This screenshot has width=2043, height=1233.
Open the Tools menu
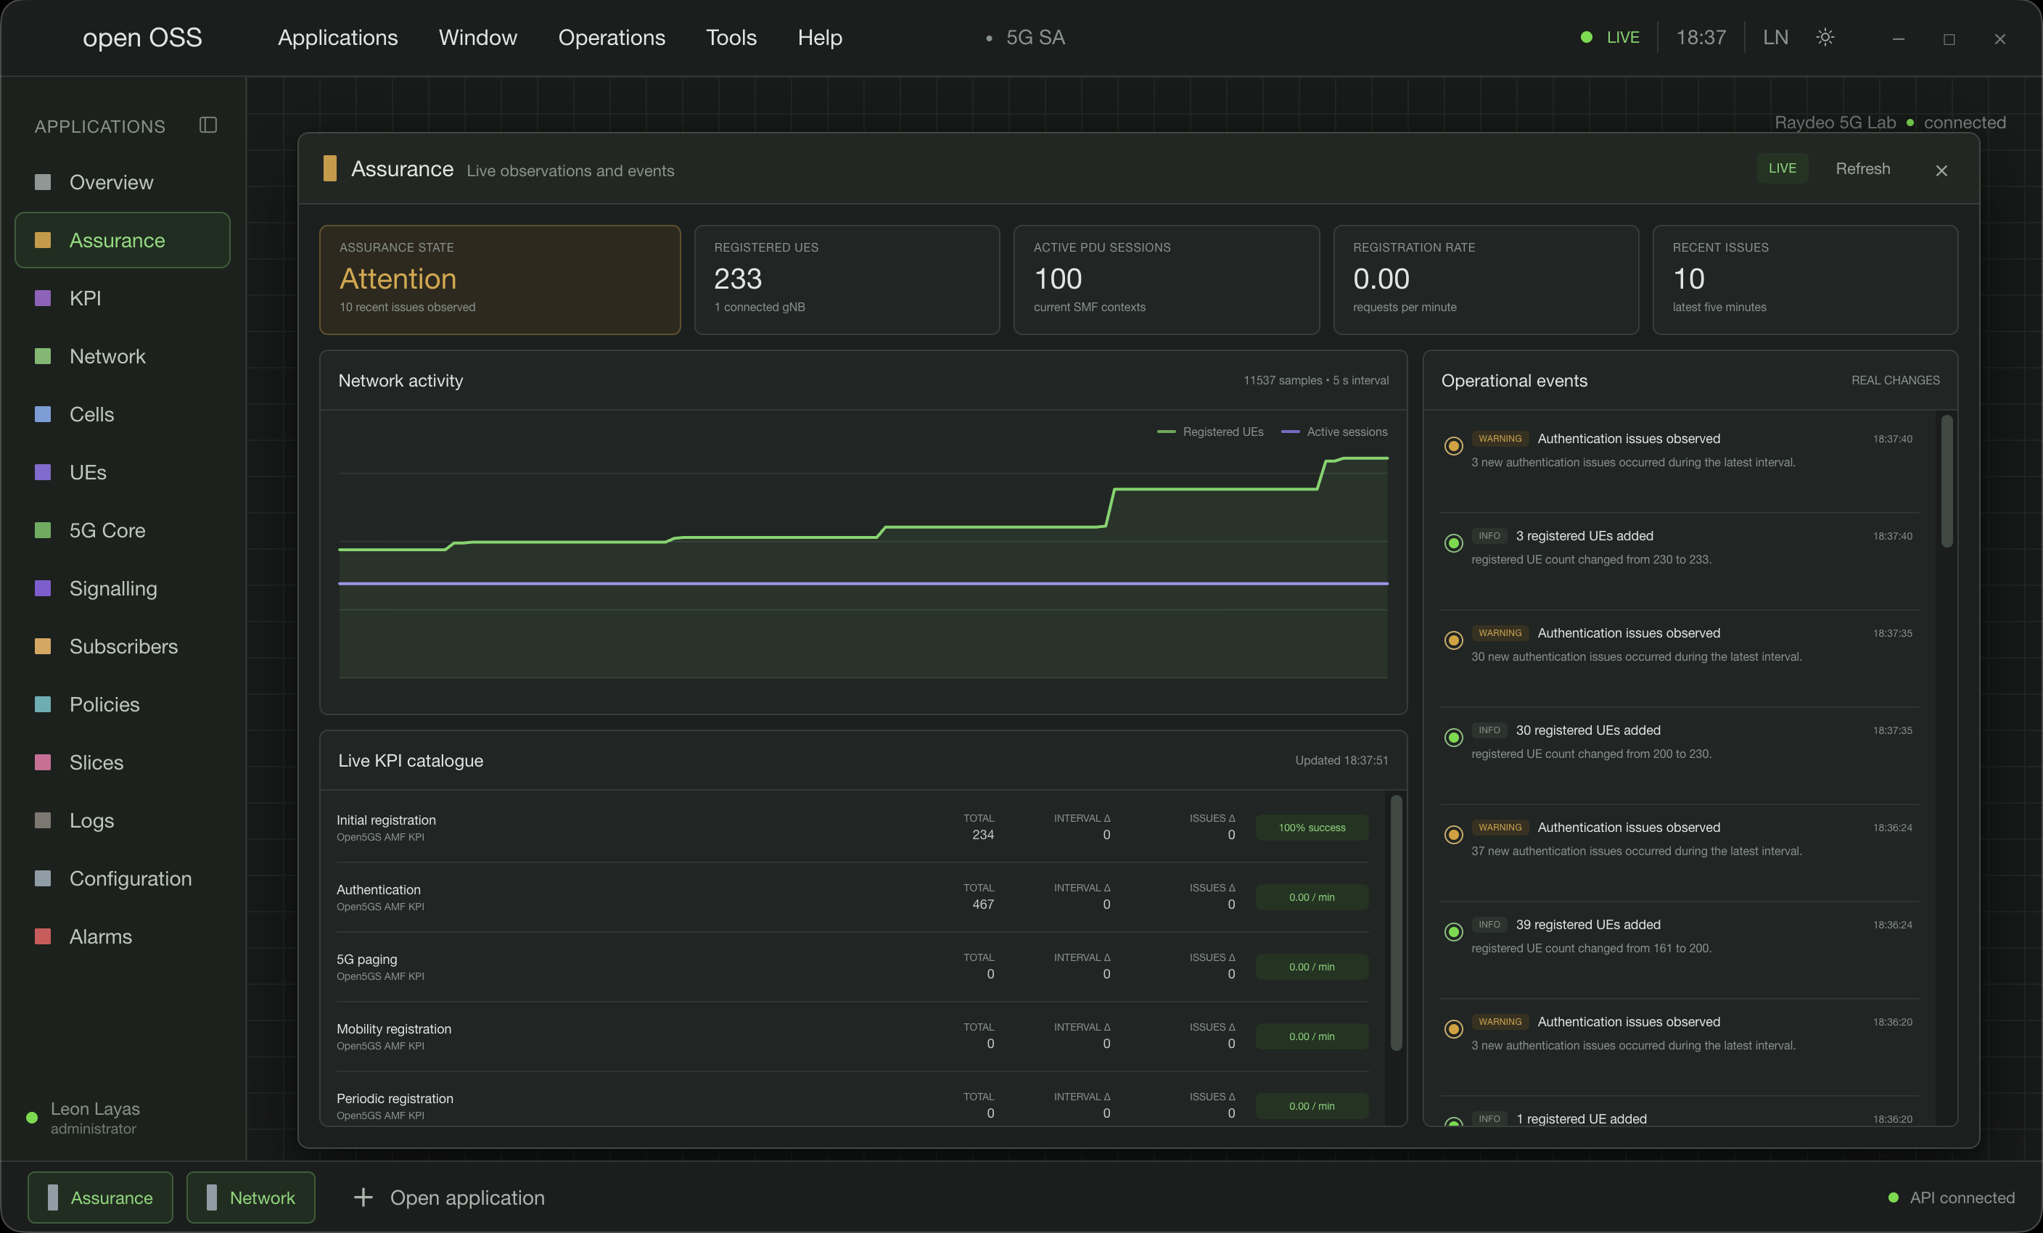[x=731, y=37]
